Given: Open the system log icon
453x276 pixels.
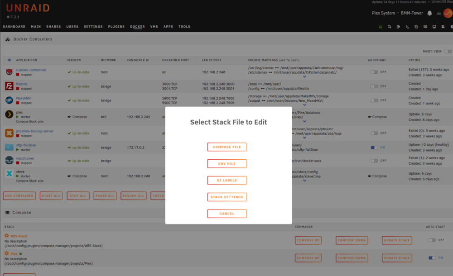Looking at the screenshot, I should [443, 27].
